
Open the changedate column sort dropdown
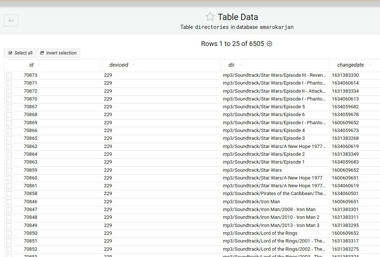tap(370, 65)
